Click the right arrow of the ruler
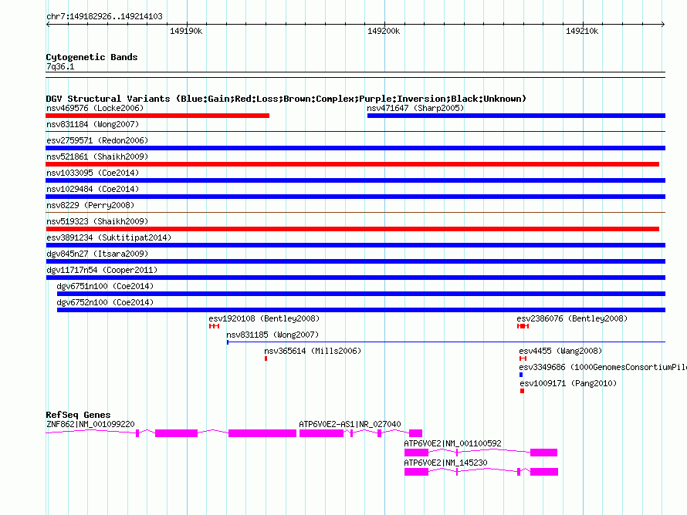The image size is (687, 515). tap(663, 24)
